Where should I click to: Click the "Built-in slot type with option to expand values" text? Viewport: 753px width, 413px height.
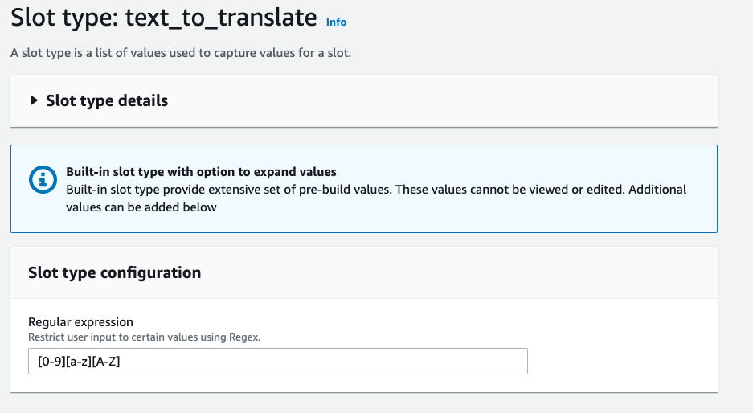point(201,172)
